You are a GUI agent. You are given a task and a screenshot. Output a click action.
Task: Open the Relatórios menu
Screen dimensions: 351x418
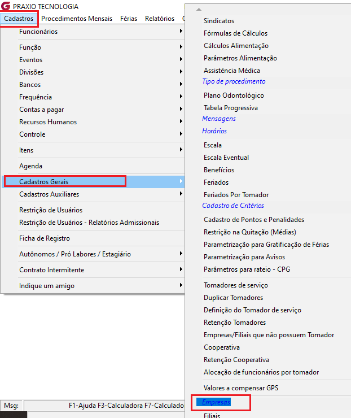pos(160,19)
